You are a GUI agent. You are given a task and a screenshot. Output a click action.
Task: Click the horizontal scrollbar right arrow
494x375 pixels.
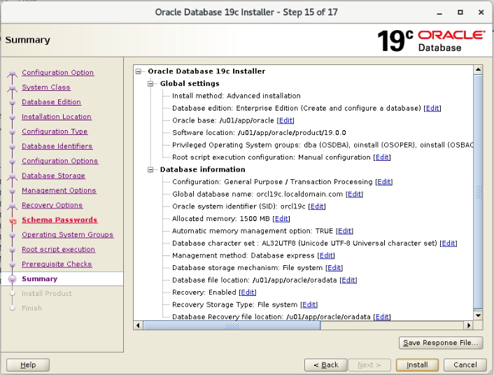tap(469, 325)
